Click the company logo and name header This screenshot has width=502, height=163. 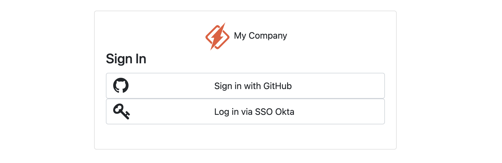[x=246, y=36]
